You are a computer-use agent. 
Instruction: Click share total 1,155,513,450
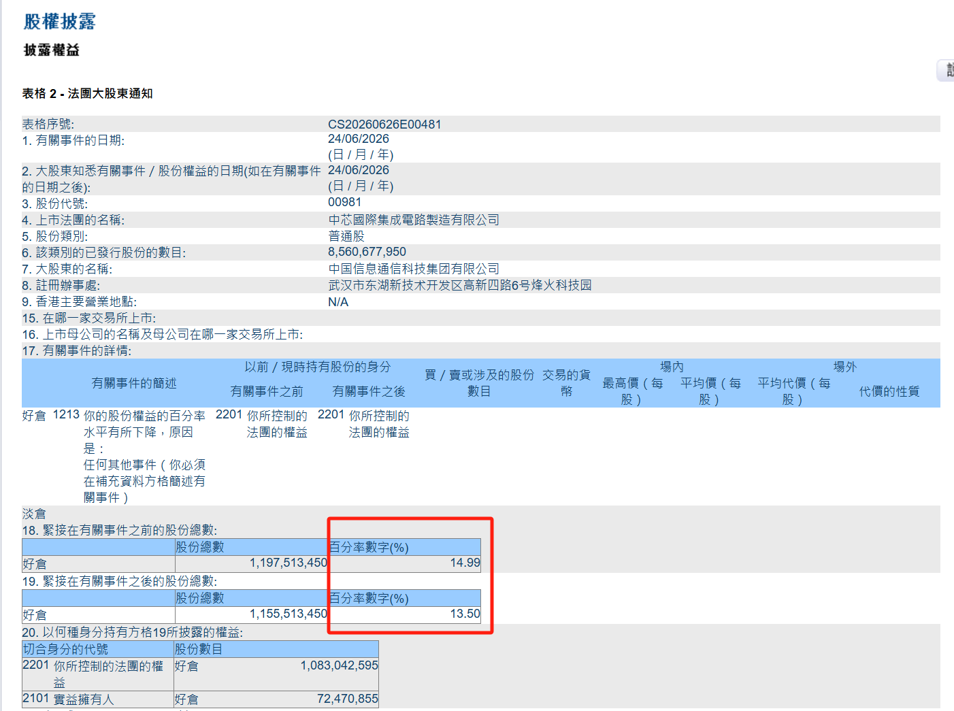point(289,614)
